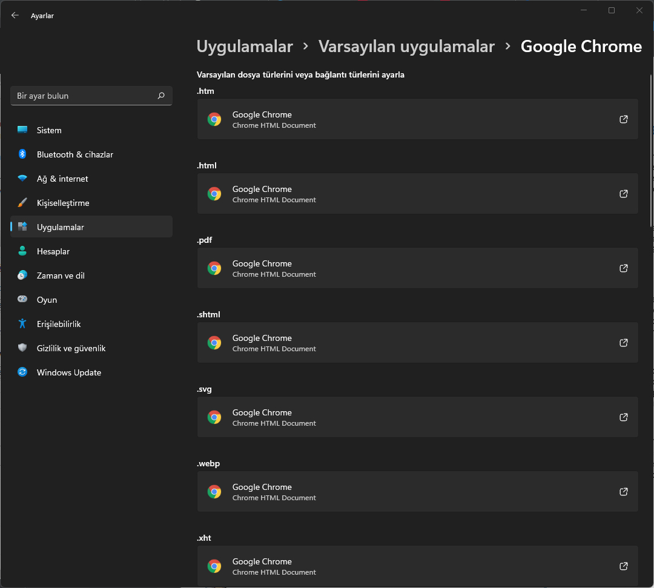This screenshot has height=588, width=654.
Task: Change default app for .shtml
Action: point(417,343)
